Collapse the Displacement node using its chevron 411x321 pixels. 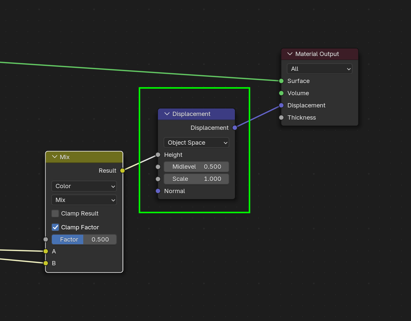click(x=167, y=114)
